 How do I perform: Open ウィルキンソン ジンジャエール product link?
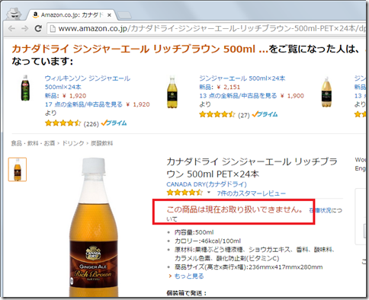coord(88,82)
